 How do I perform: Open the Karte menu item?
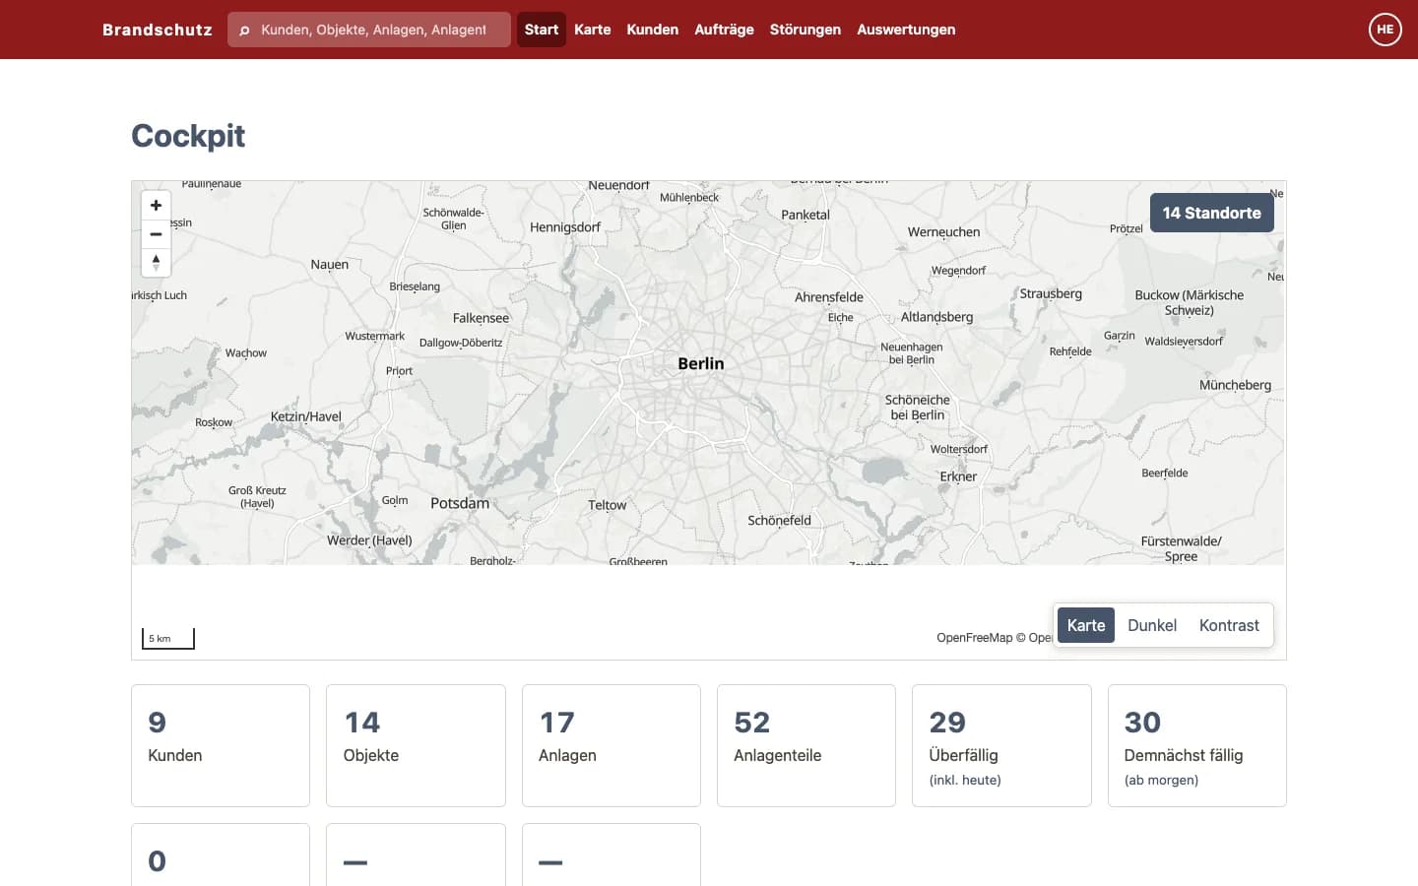click(x=593, y=30)
